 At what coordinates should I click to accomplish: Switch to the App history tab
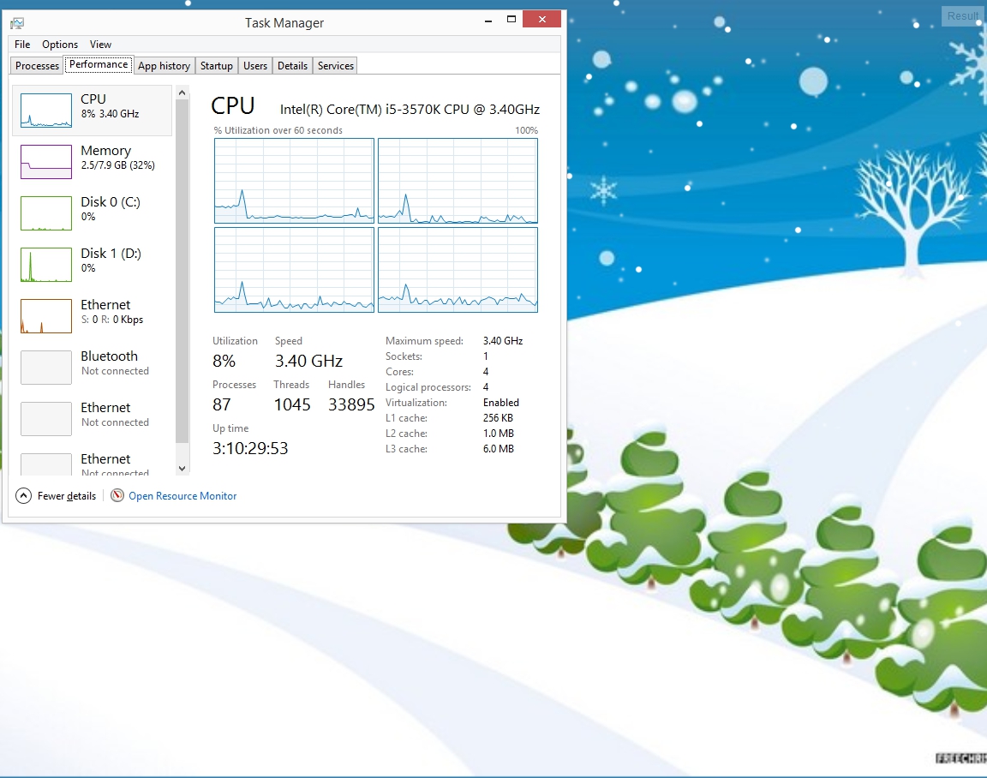point(164,66)
